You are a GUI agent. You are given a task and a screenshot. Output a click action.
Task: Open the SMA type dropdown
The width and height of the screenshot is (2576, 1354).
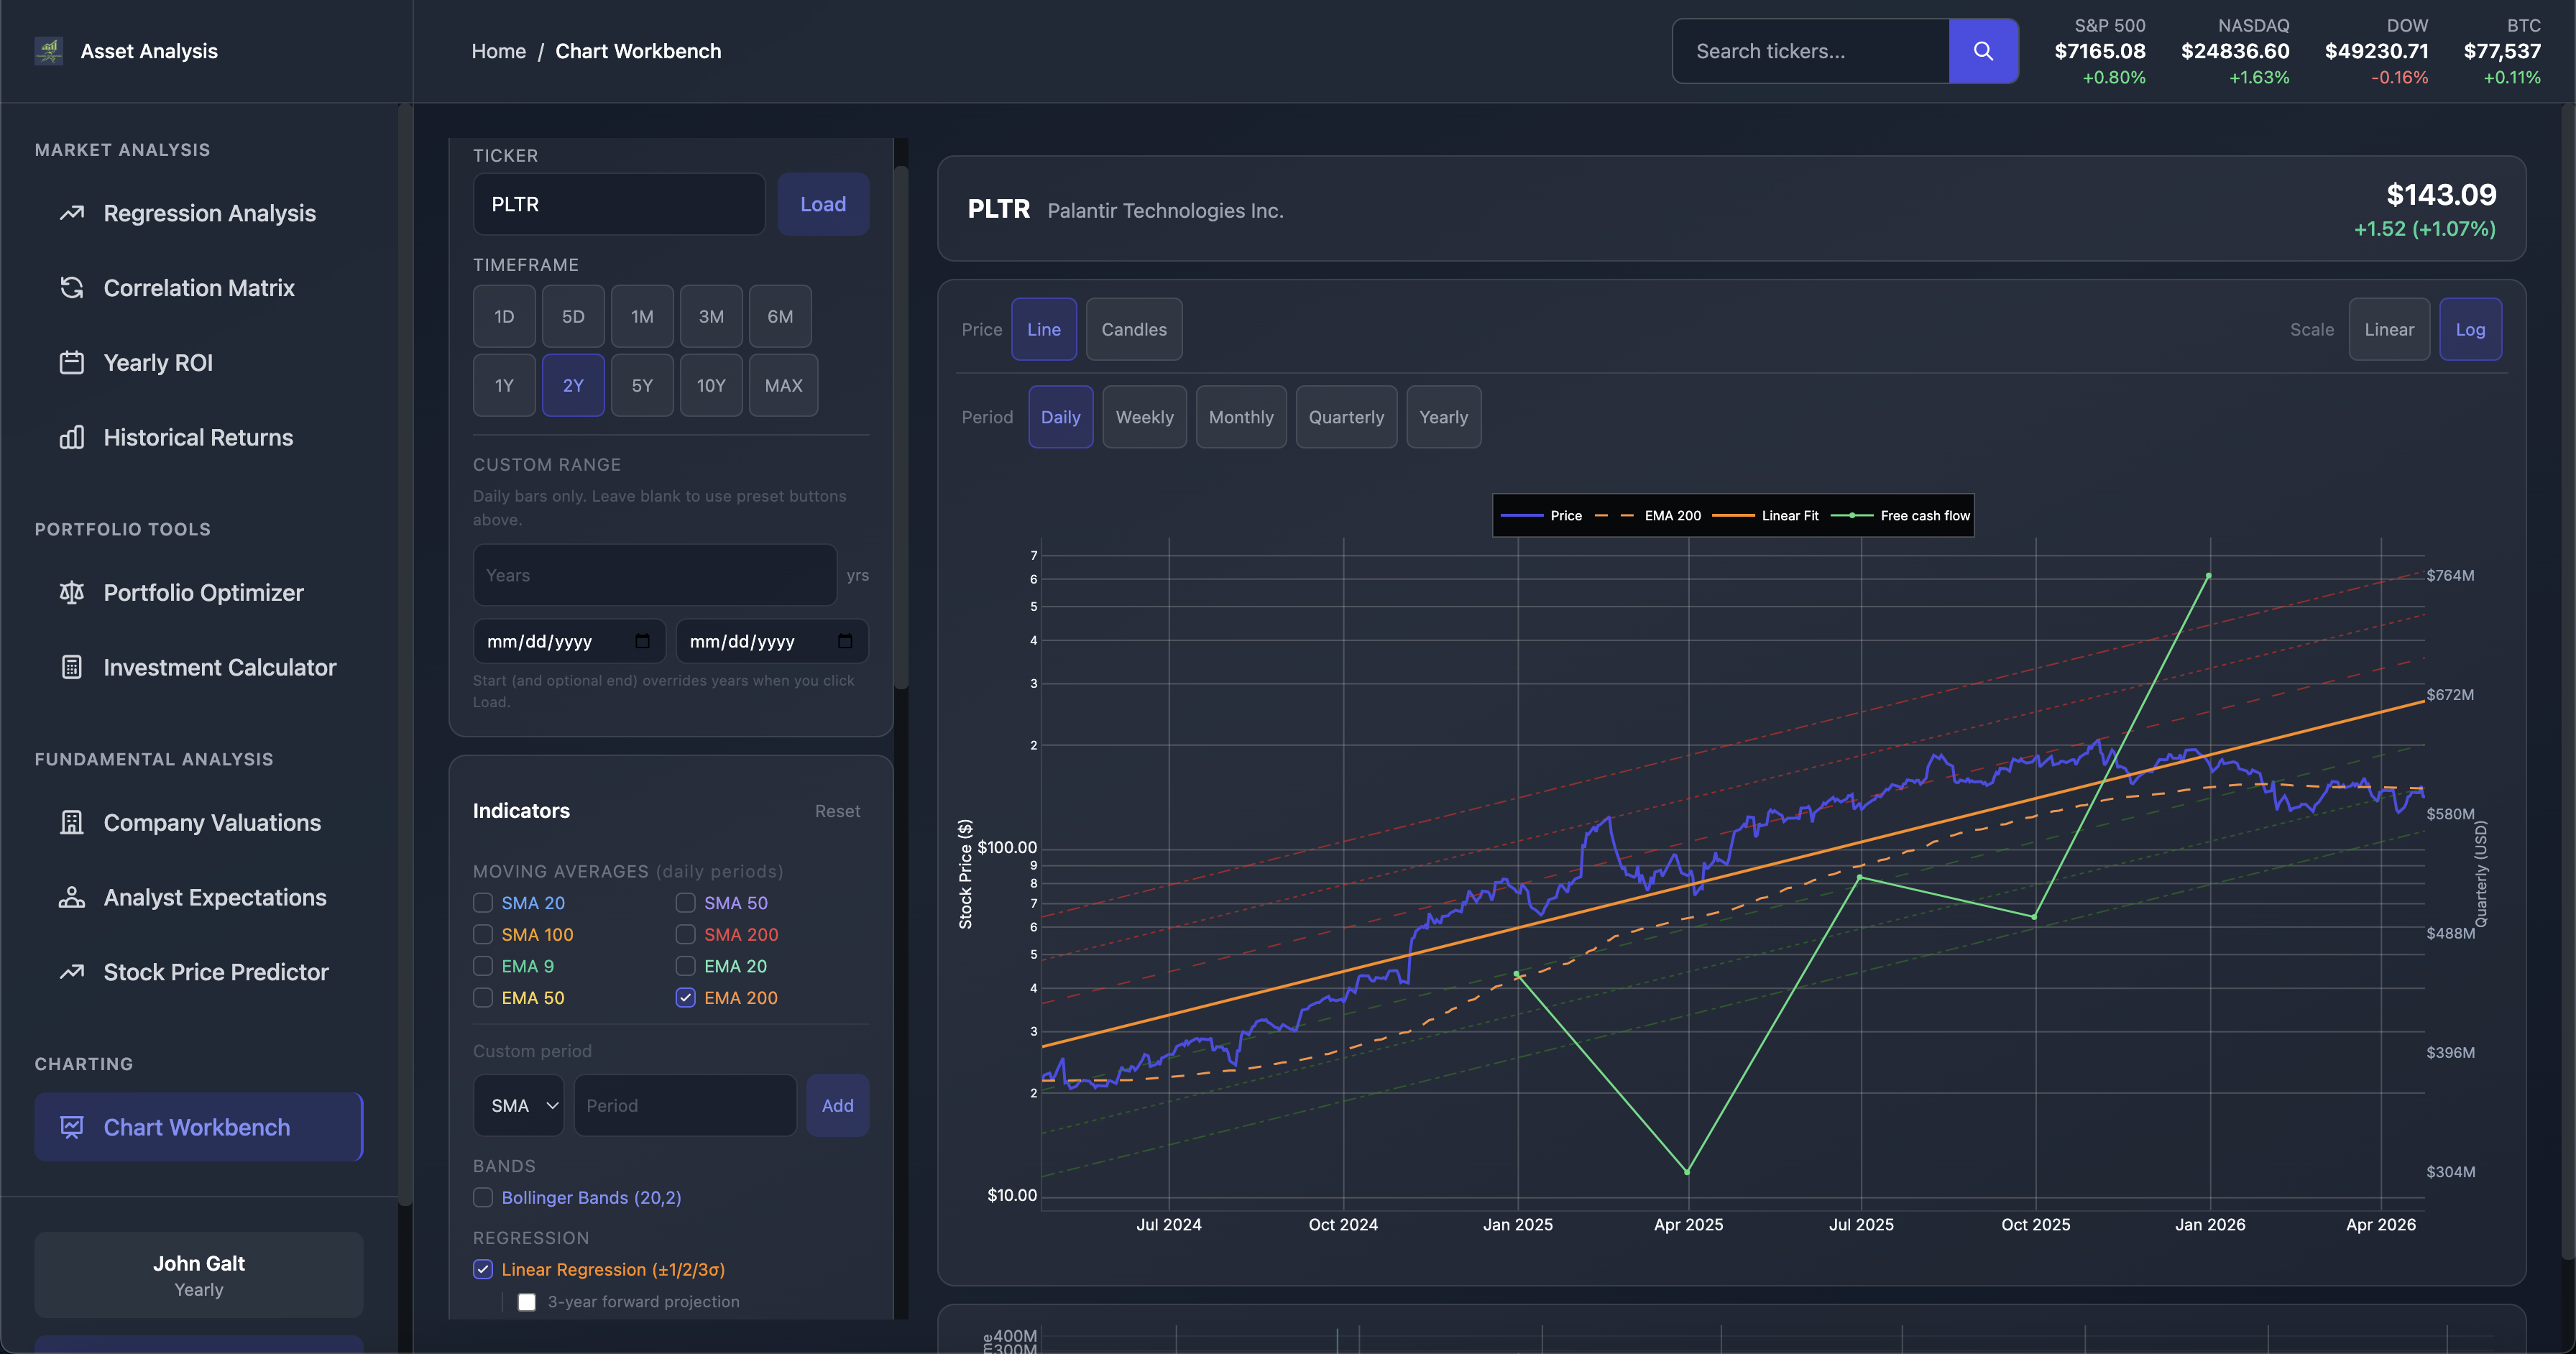click(x=518, y=1106)
